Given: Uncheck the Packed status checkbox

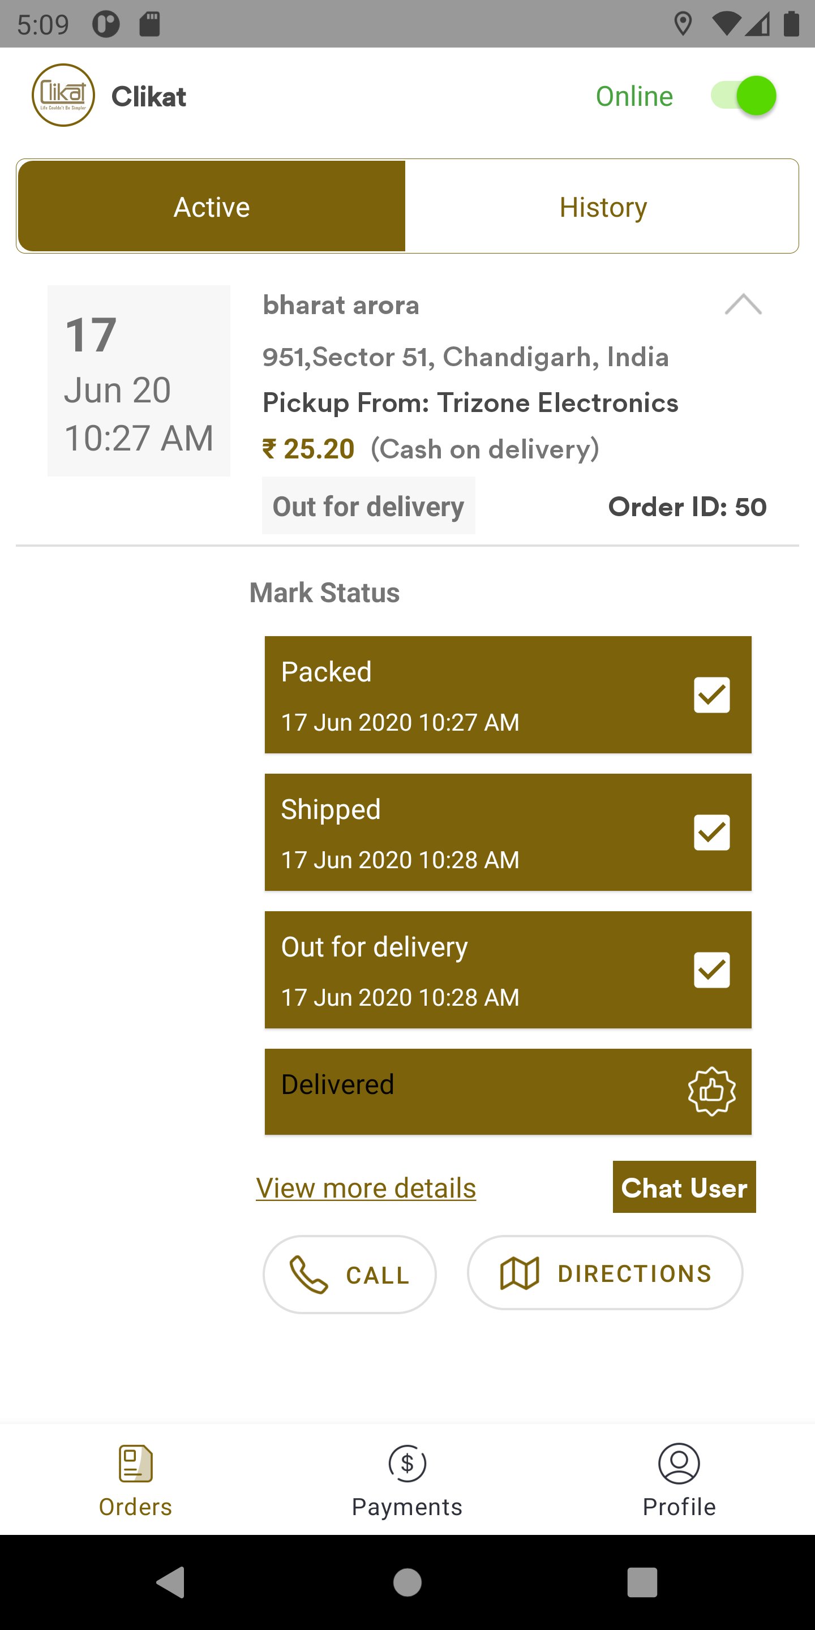Looking at the screenshot, I should pyautogui.click(x=711, y=695).
